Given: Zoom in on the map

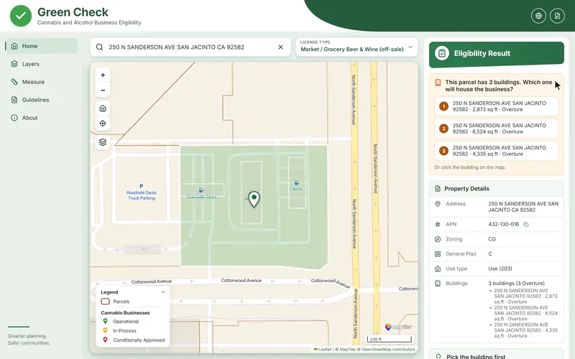Looking at the screenshot, I should pos(103,75).
